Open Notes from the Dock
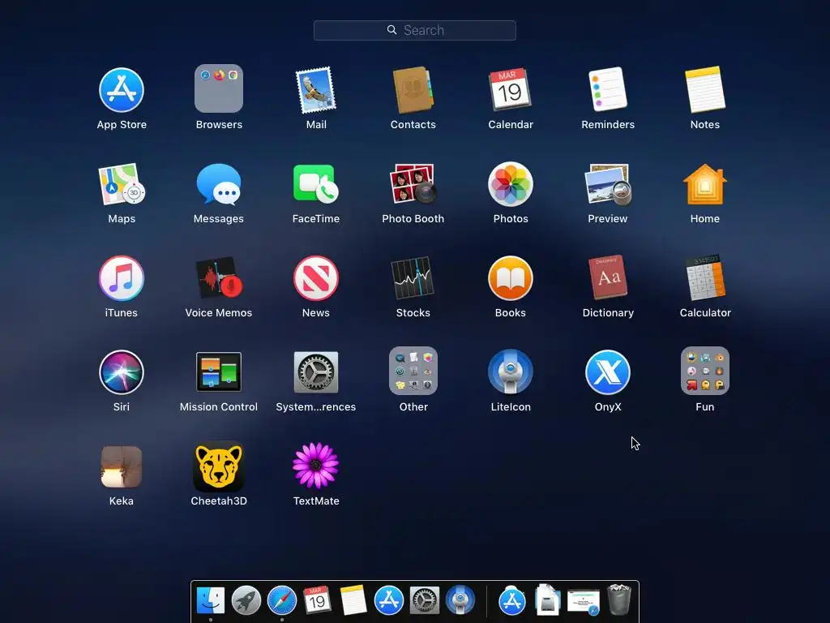This screenshot has height=623, width=830. point(353,601)
